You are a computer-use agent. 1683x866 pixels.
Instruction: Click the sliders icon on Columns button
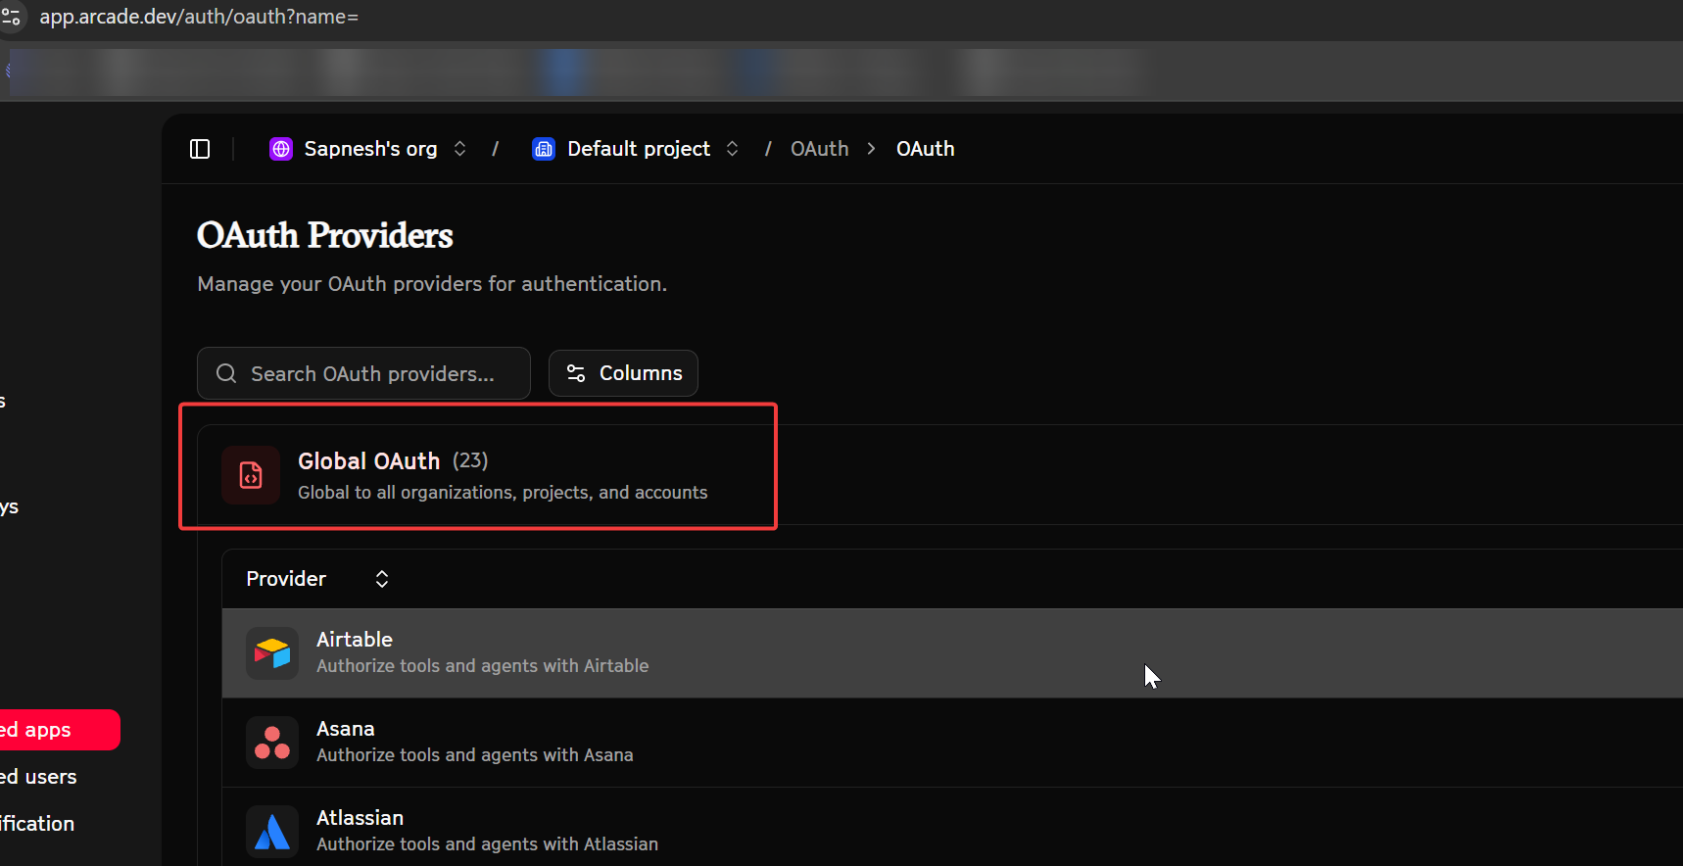coord(576,373)
